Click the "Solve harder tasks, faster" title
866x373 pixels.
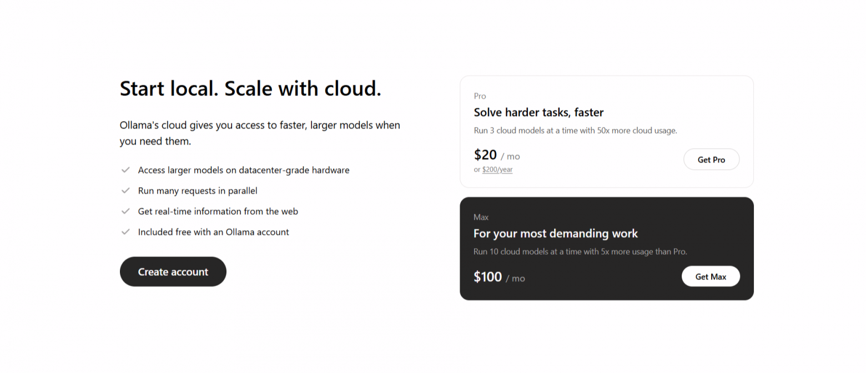point(538,112)
